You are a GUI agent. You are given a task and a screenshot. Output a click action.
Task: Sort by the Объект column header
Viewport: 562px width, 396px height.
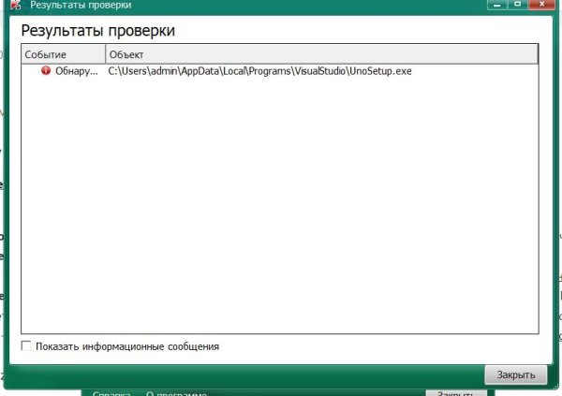[x=322, y=54]
